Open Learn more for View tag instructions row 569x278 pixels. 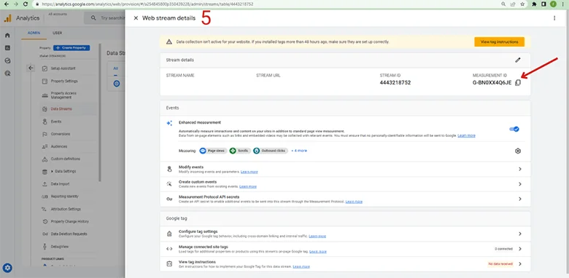pyautogui.click(x=301, y=266)
